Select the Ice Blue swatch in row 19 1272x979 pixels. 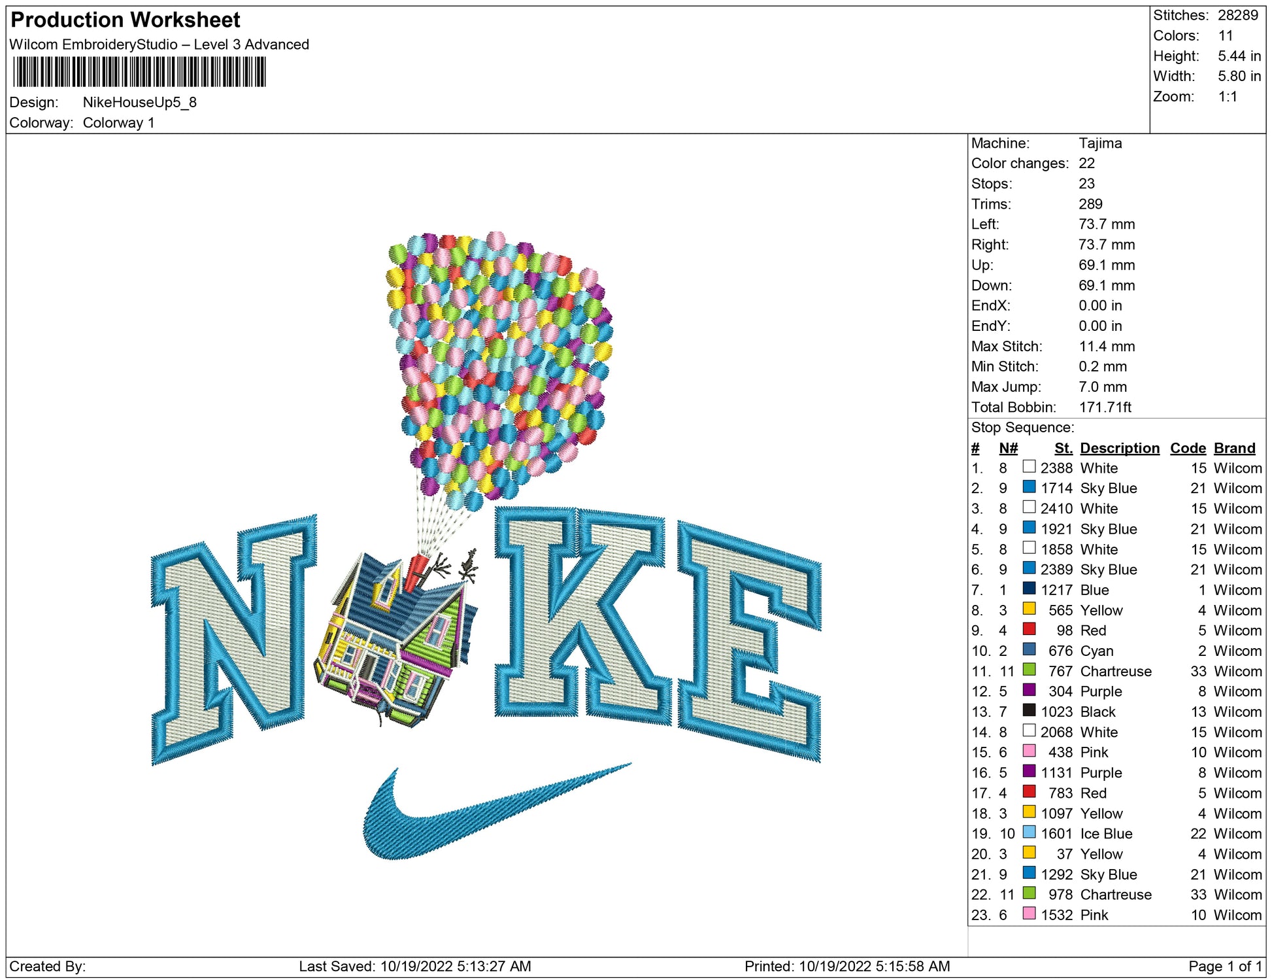(1029, 832)
